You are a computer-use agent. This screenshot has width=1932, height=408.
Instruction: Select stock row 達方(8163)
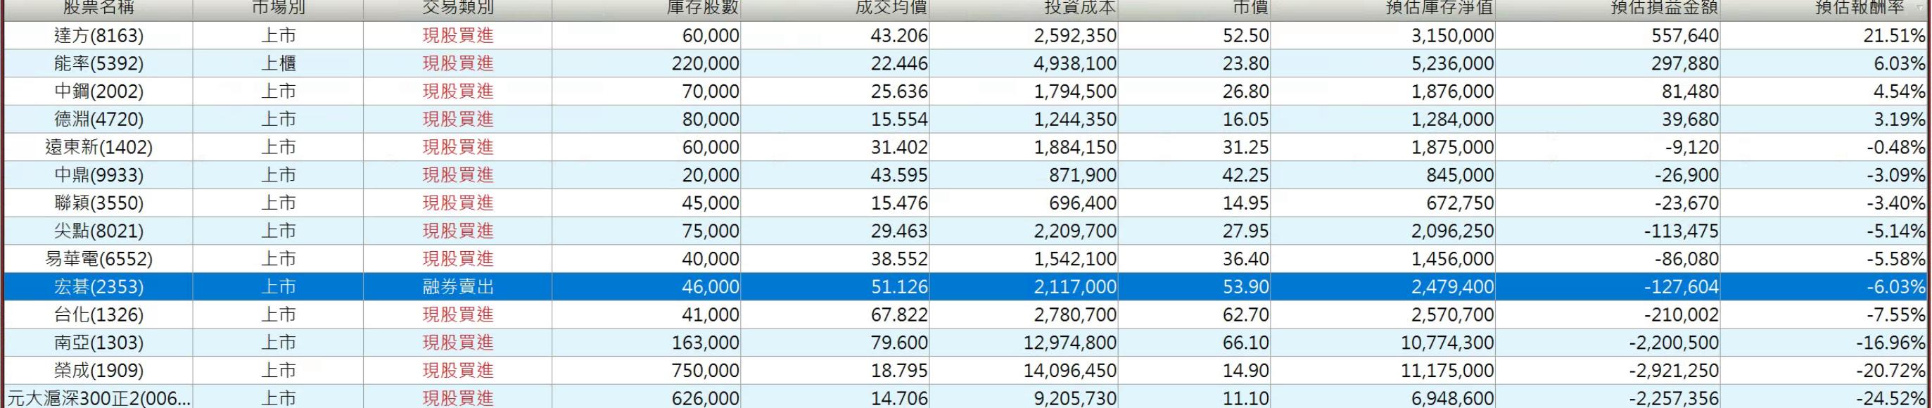click(965, 35)
